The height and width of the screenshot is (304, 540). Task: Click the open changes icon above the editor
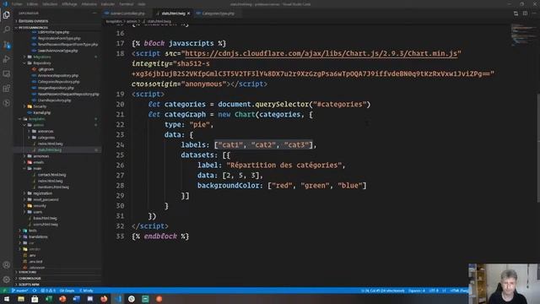point(516,14)
